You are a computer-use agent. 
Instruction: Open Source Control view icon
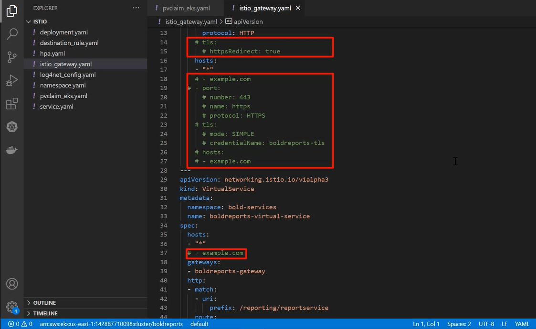click(12, 57)
